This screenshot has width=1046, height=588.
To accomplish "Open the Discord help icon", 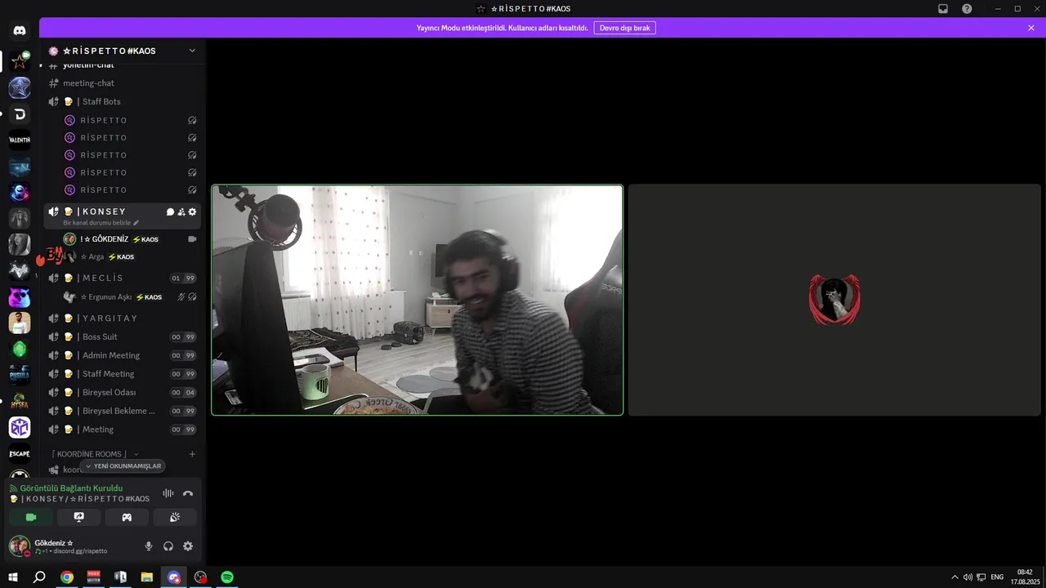I will [x=967, y=8].
